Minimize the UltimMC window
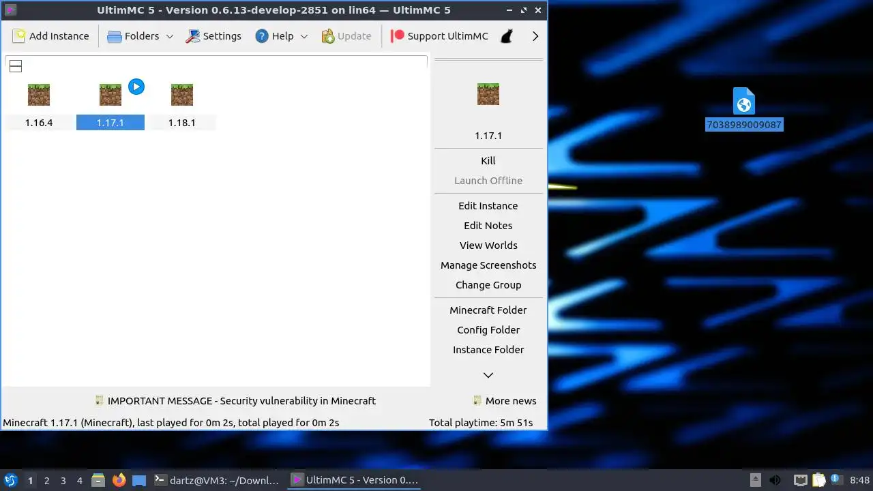The image size is (873, 491). point(509,10)
